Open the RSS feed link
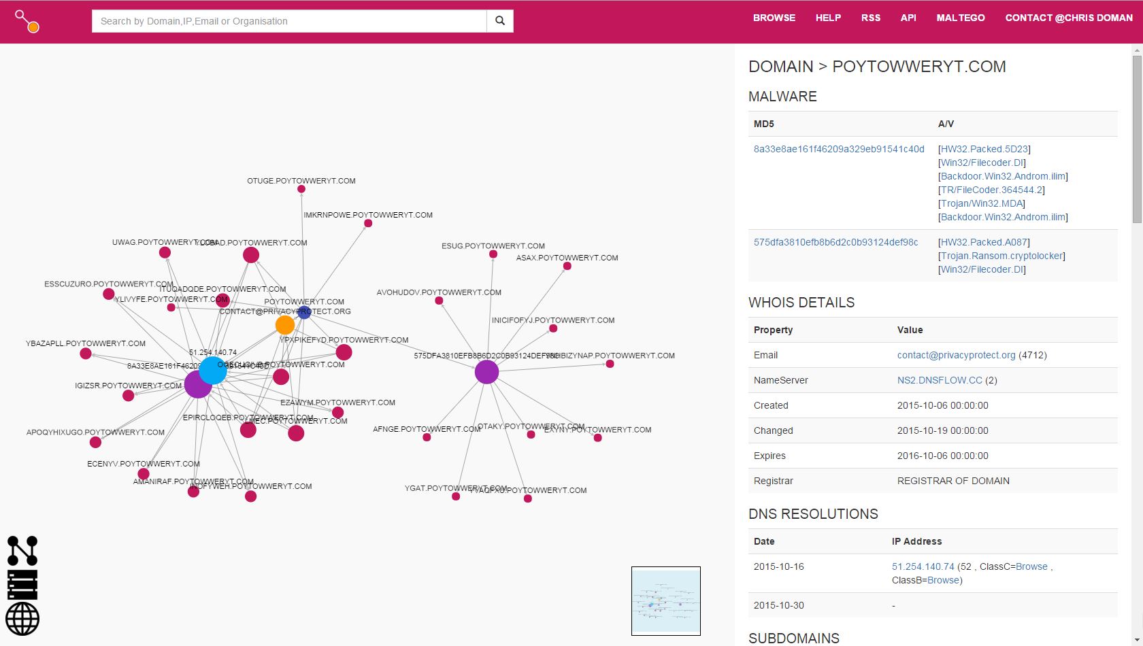This screenshot has height=646, width=1143. [870, 18]
